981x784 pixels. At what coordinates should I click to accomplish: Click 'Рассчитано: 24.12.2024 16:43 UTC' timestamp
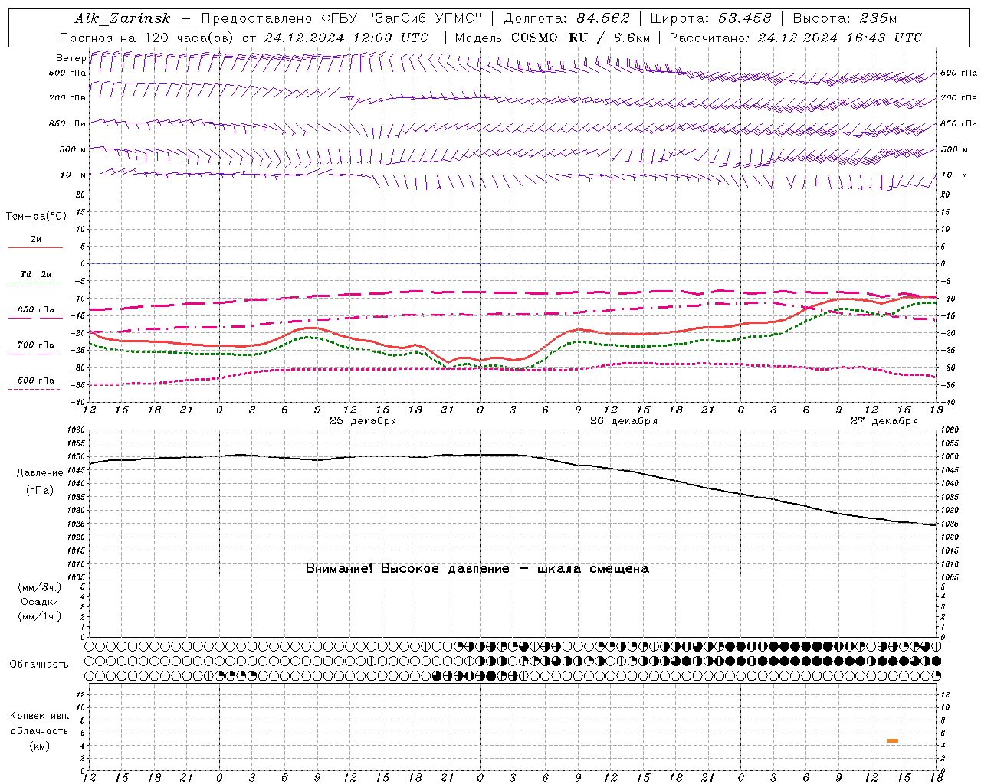796,38
